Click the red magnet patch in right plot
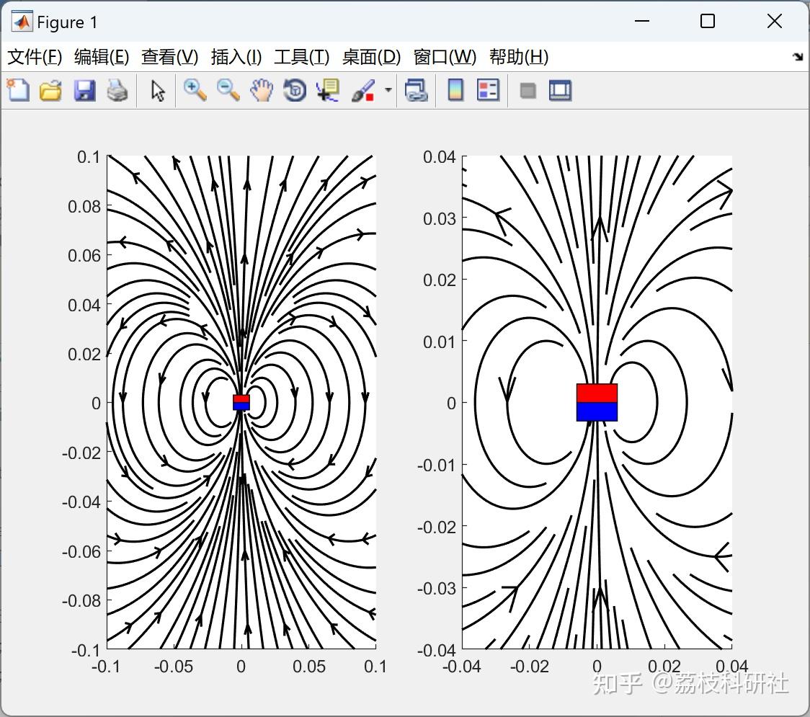Viewport: 810px width, 717px height. coord(596,393)
